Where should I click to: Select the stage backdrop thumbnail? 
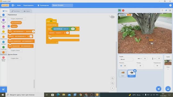(168, 62)
